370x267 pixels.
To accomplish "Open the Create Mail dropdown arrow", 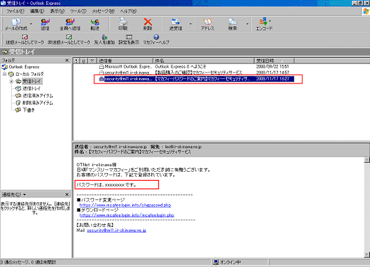I will click(x=31, y=23).
